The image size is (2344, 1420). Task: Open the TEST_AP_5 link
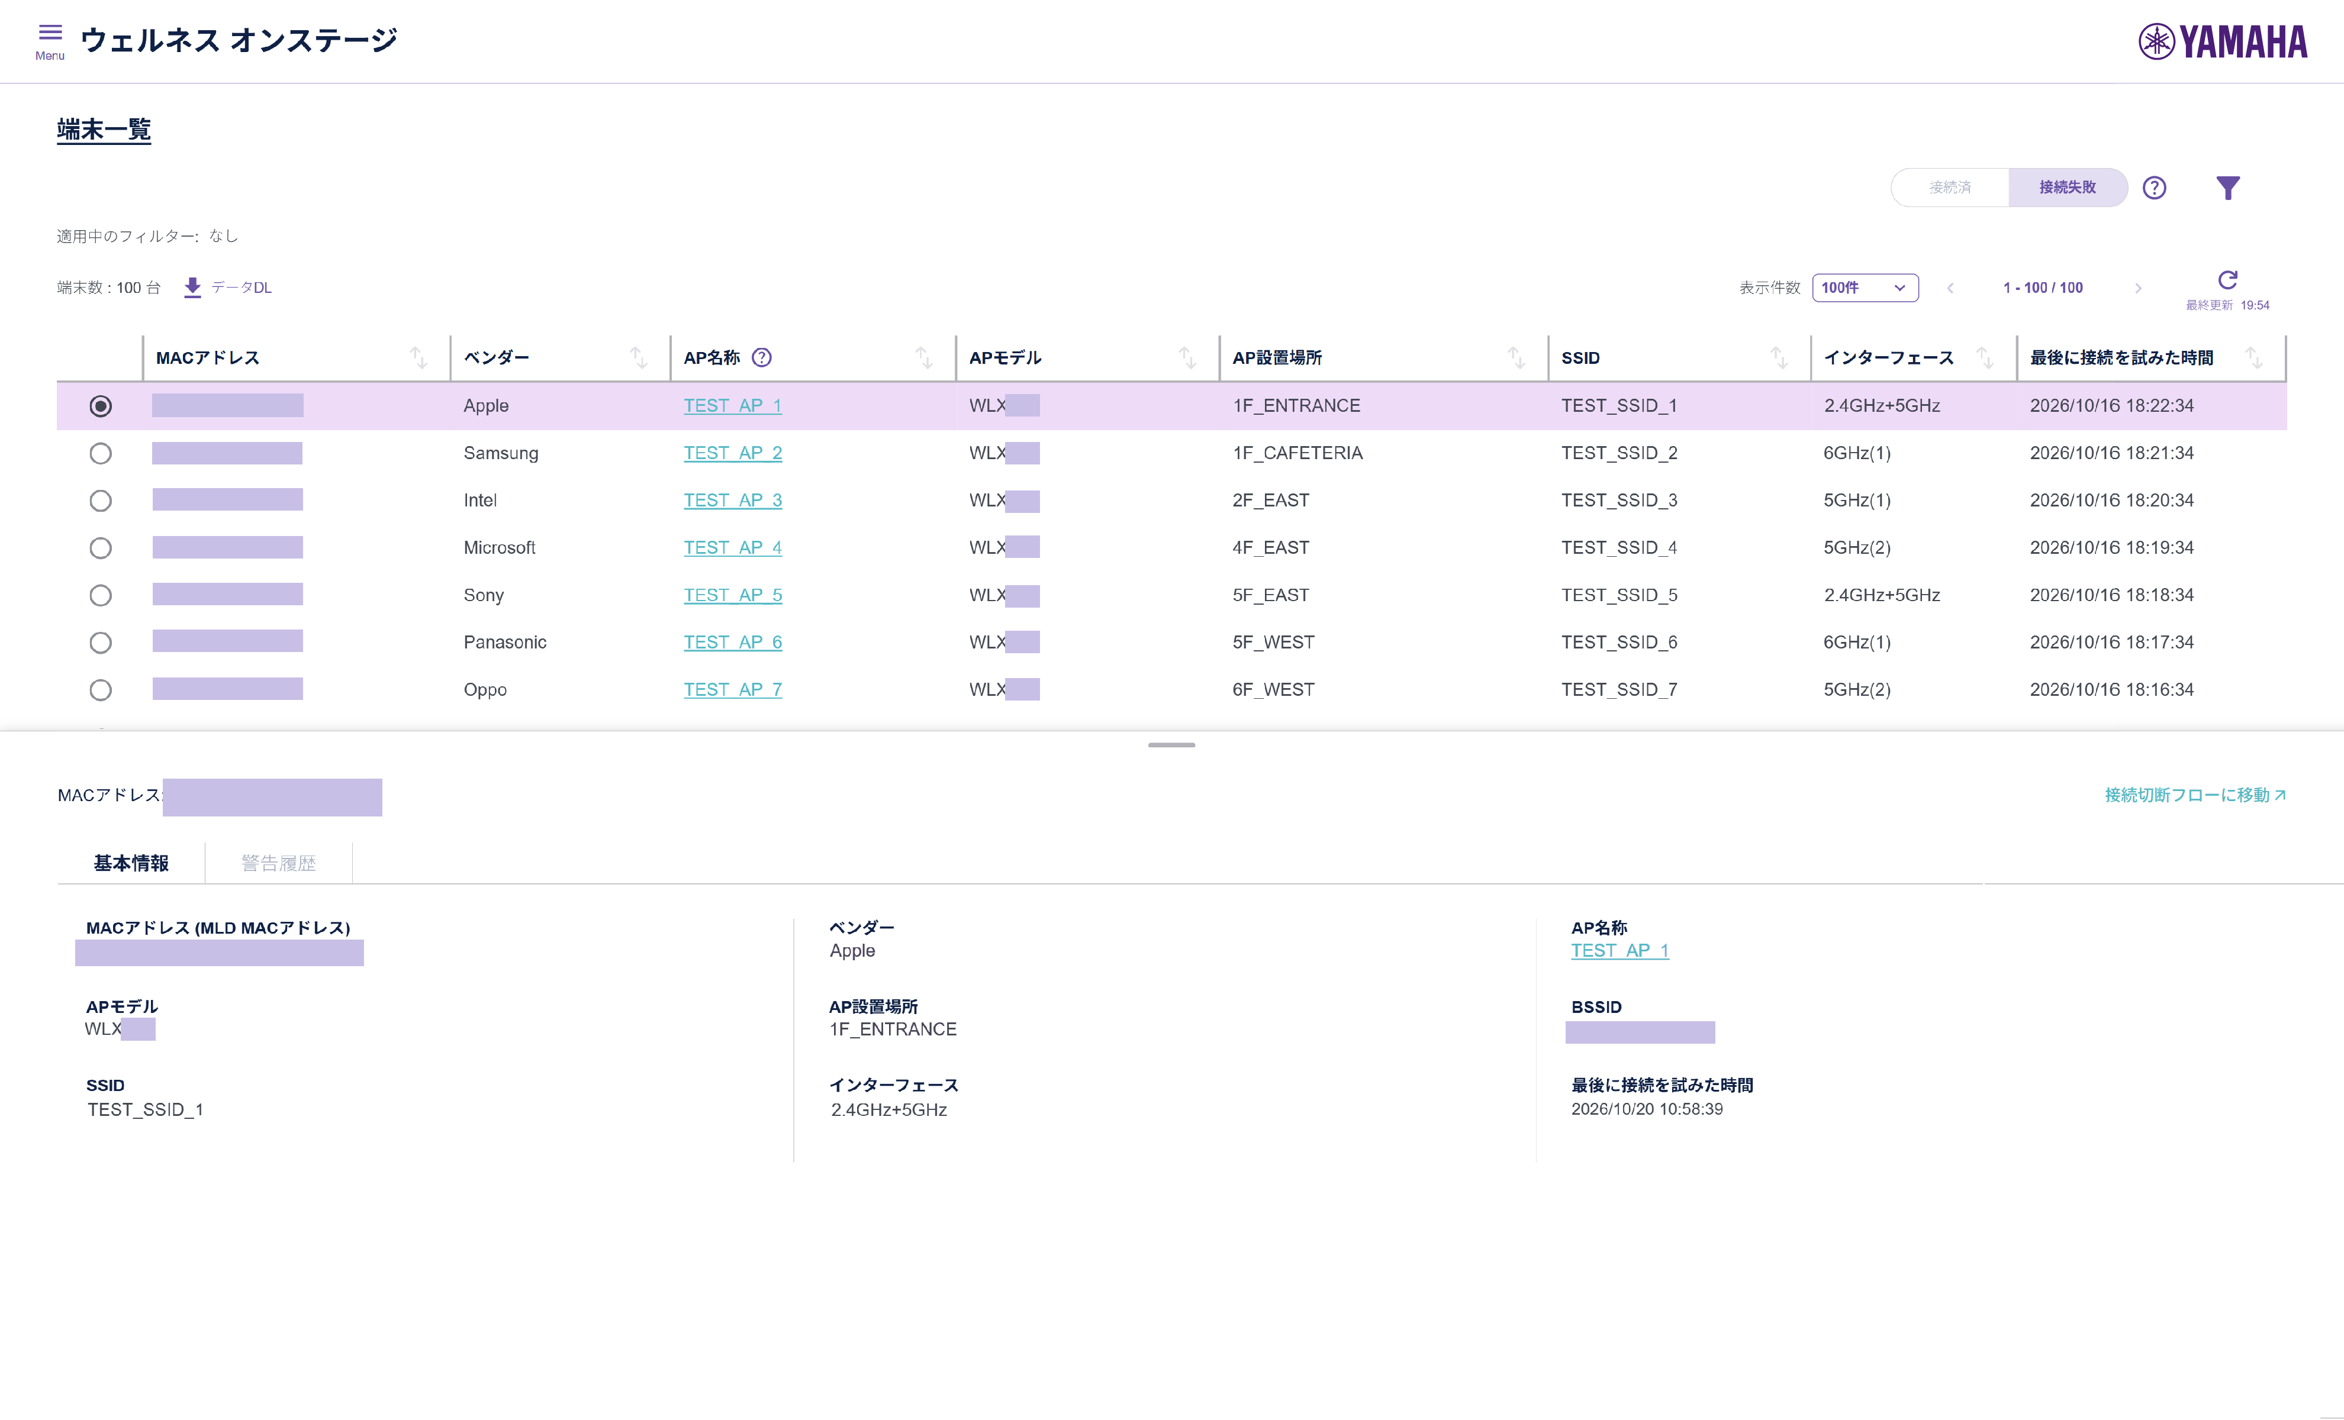[733, 595]
